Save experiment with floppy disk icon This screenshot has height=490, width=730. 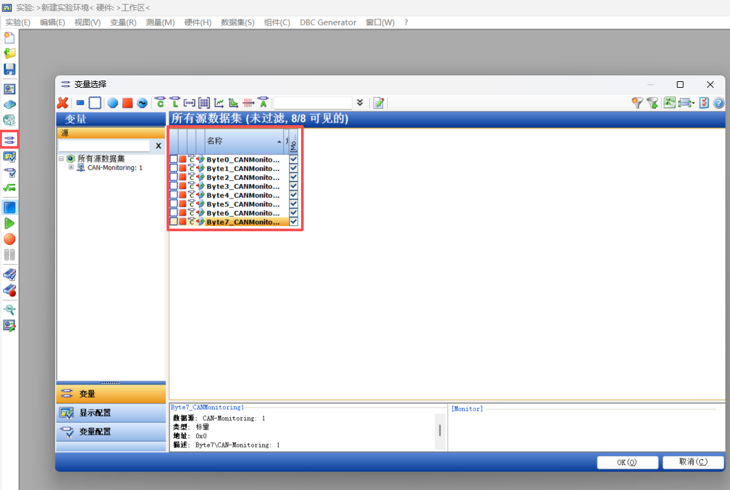click(9, 69)
